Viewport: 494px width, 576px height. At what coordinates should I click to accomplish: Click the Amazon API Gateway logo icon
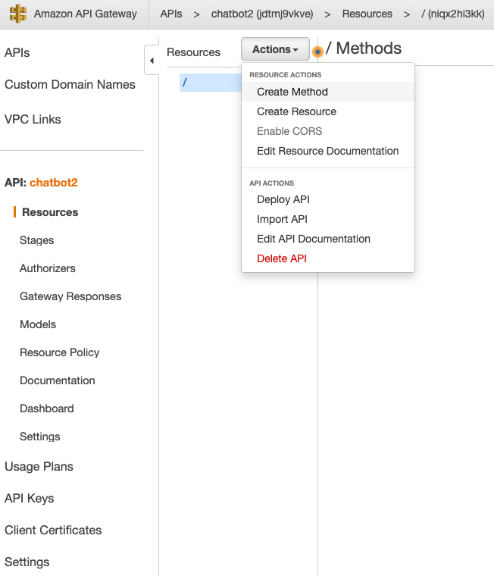pos(18,14)
